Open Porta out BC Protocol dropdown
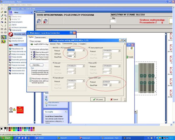175x140 pixels. click(x=119, y=66)
